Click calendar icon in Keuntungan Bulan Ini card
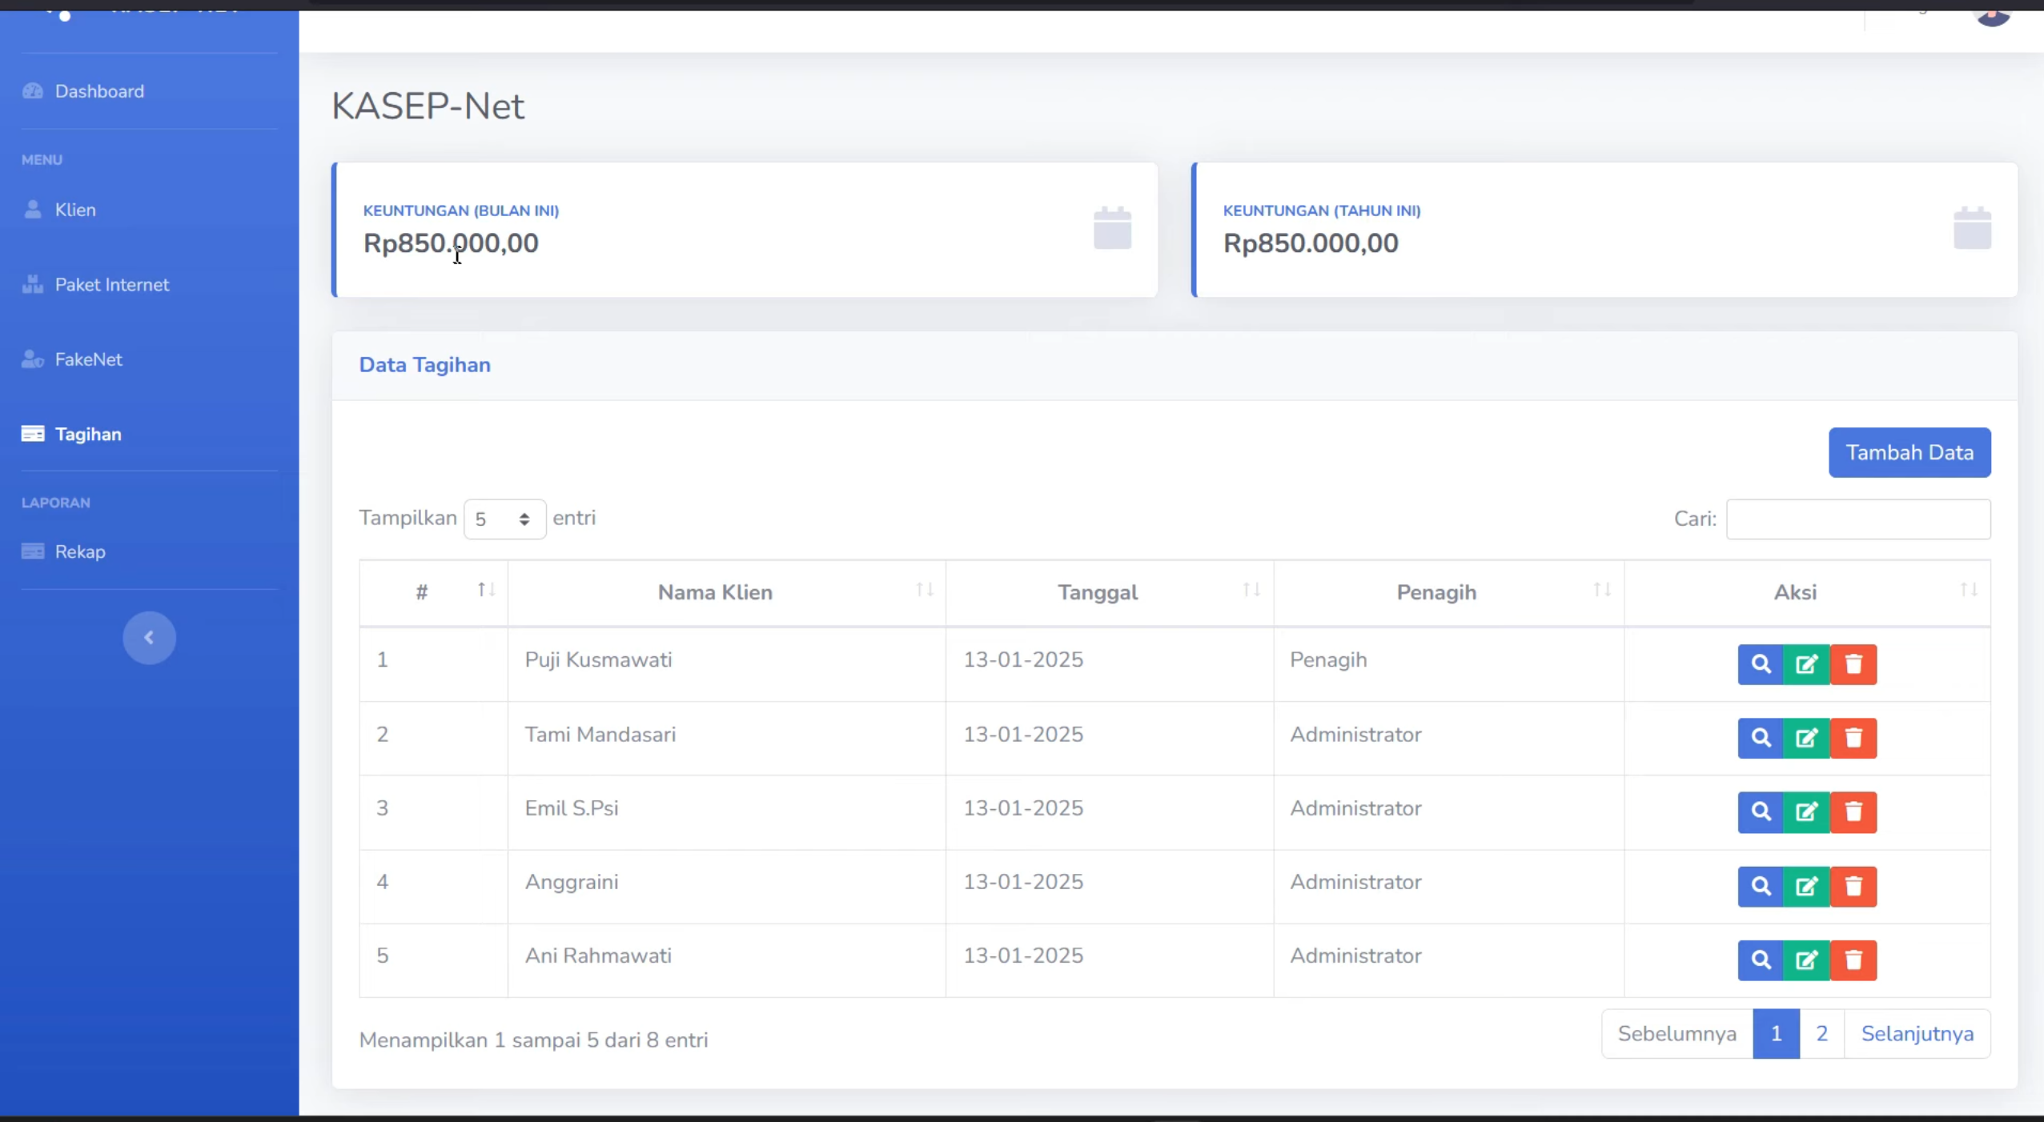Screen dimensions: 2044x1122 pos(1112,228)
